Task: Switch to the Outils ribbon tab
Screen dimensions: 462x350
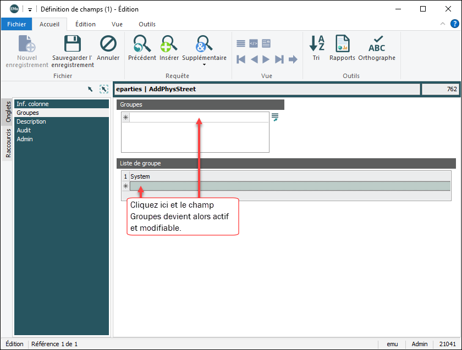Action: [x=147, y=24]
